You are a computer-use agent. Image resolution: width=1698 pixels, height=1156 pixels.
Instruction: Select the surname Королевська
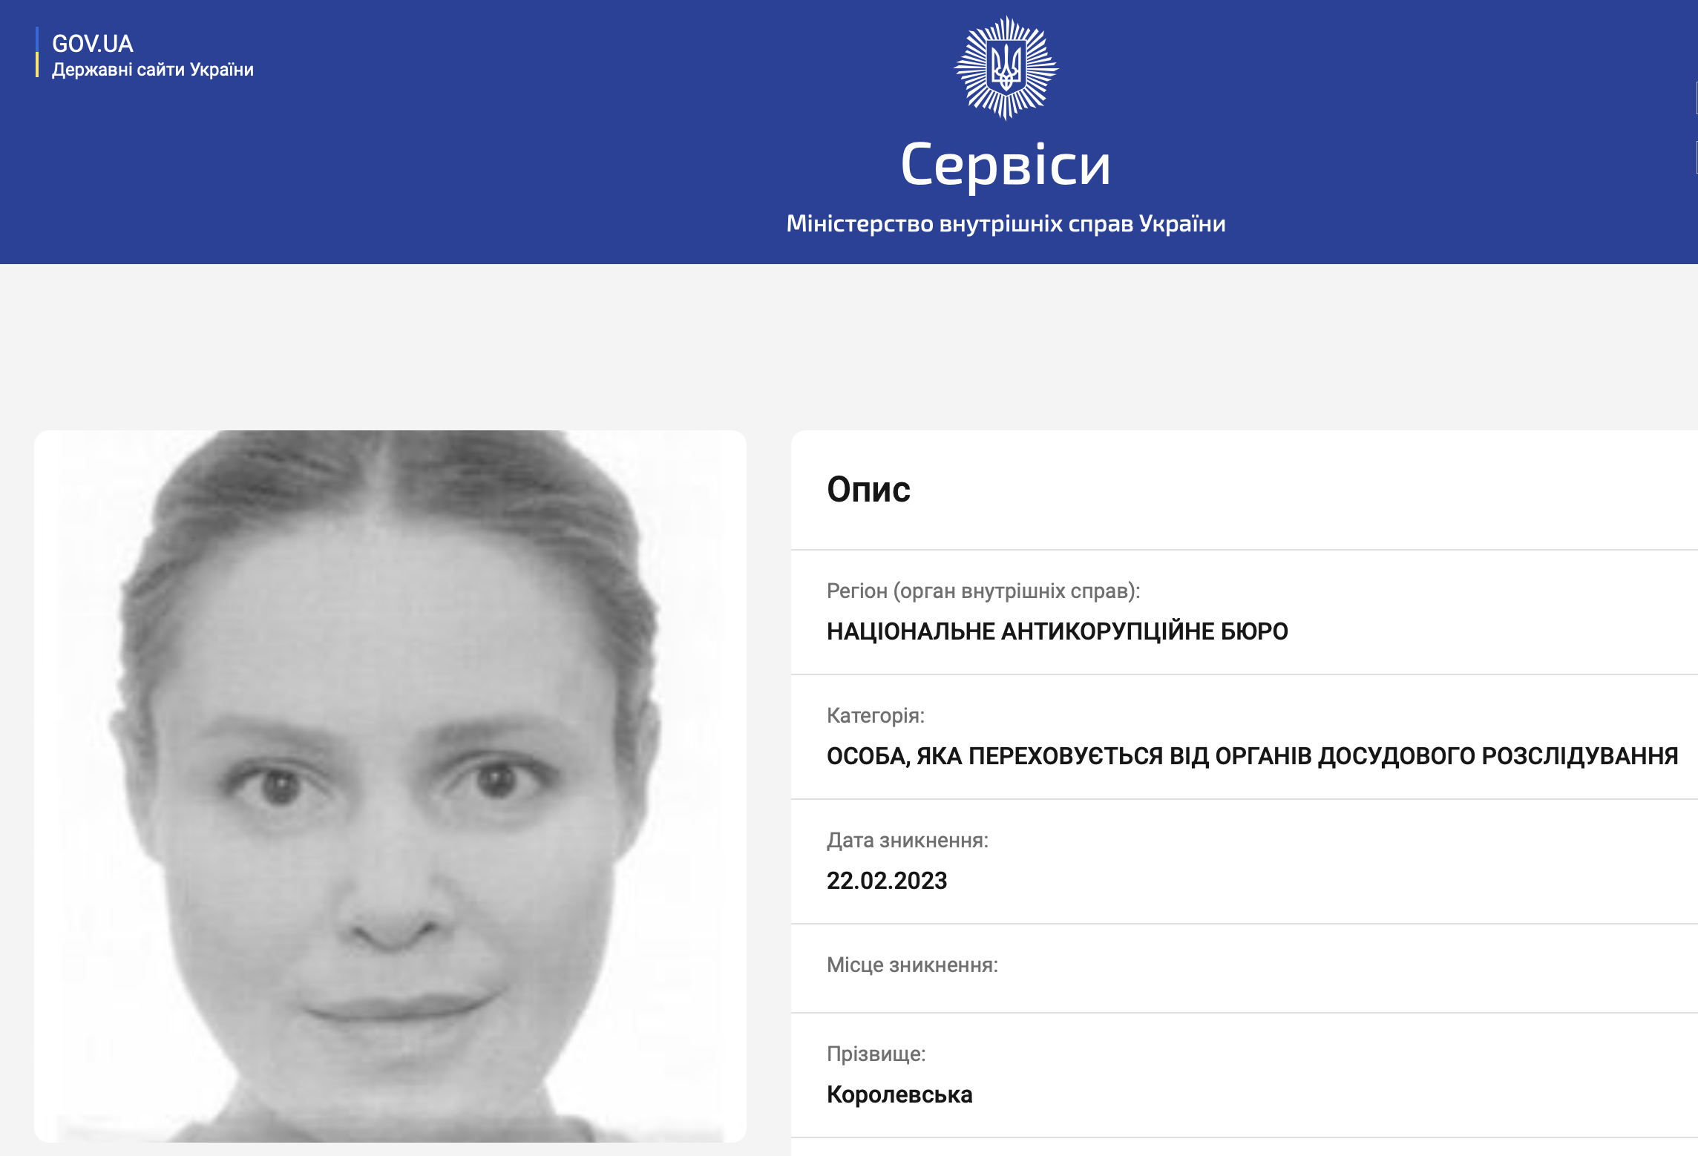(899, 1094)
